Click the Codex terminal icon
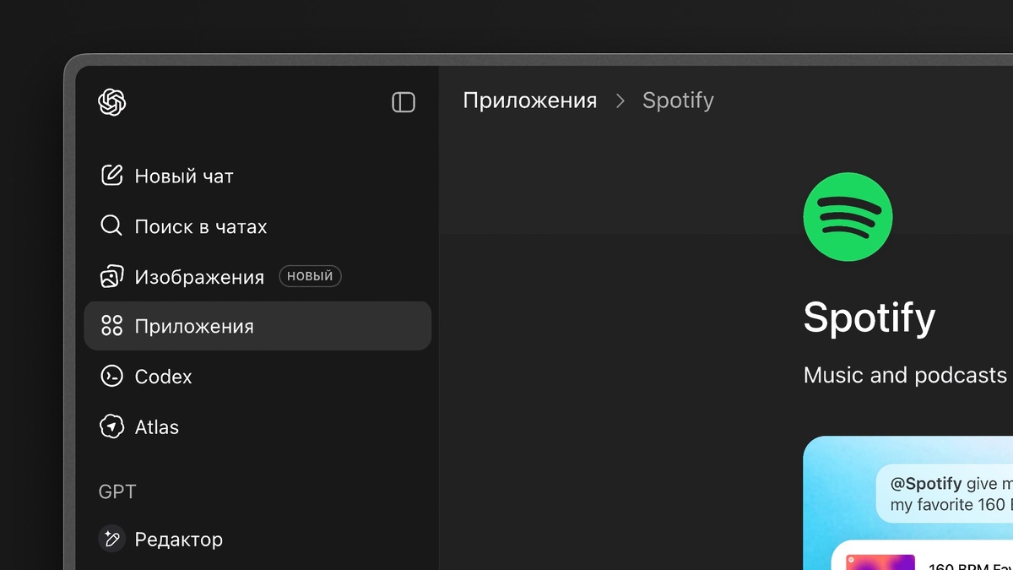1013x570 pixels. coord(111,376)
